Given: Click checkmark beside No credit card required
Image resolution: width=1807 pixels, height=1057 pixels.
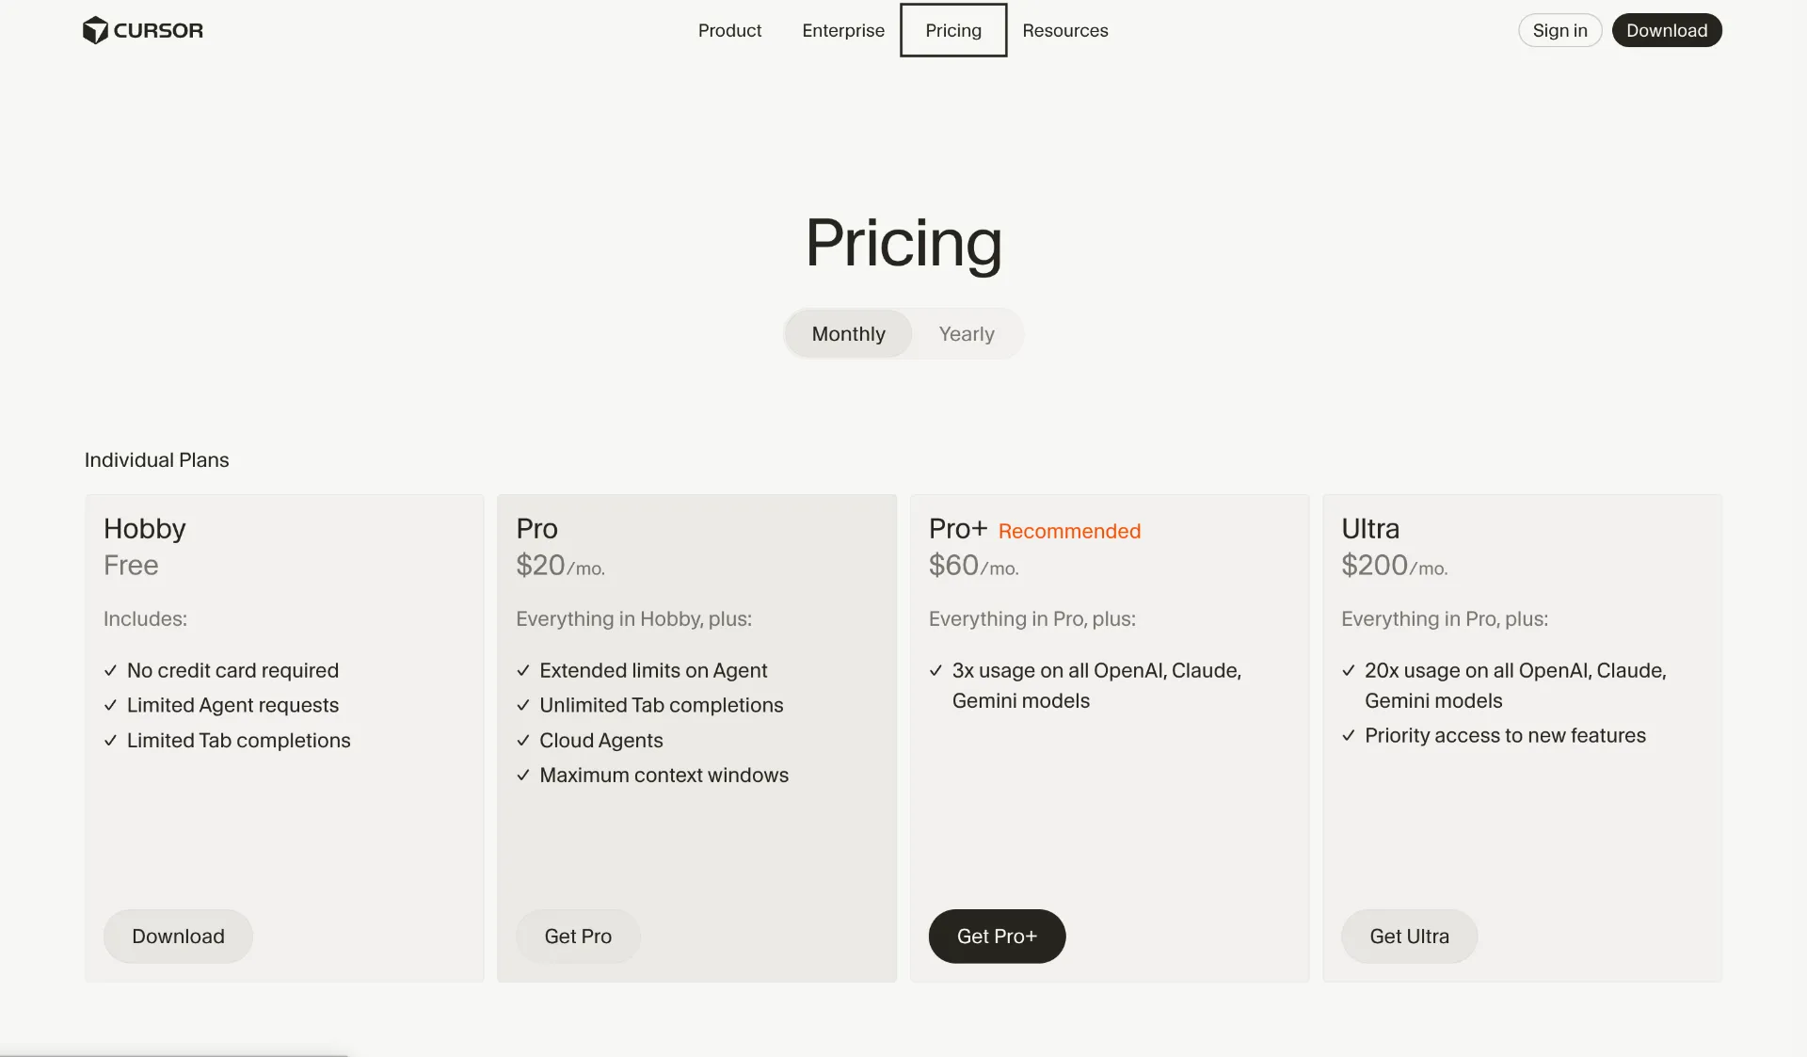Looking at the screenshot, I should pos(111,671).
